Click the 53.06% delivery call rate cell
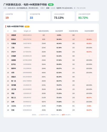This screenshot has height=132, width=107. (59, 52)
